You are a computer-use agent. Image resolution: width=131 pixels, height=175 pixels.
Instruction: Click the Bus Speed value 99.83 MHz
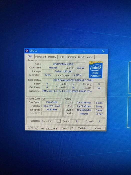[52, 109]
